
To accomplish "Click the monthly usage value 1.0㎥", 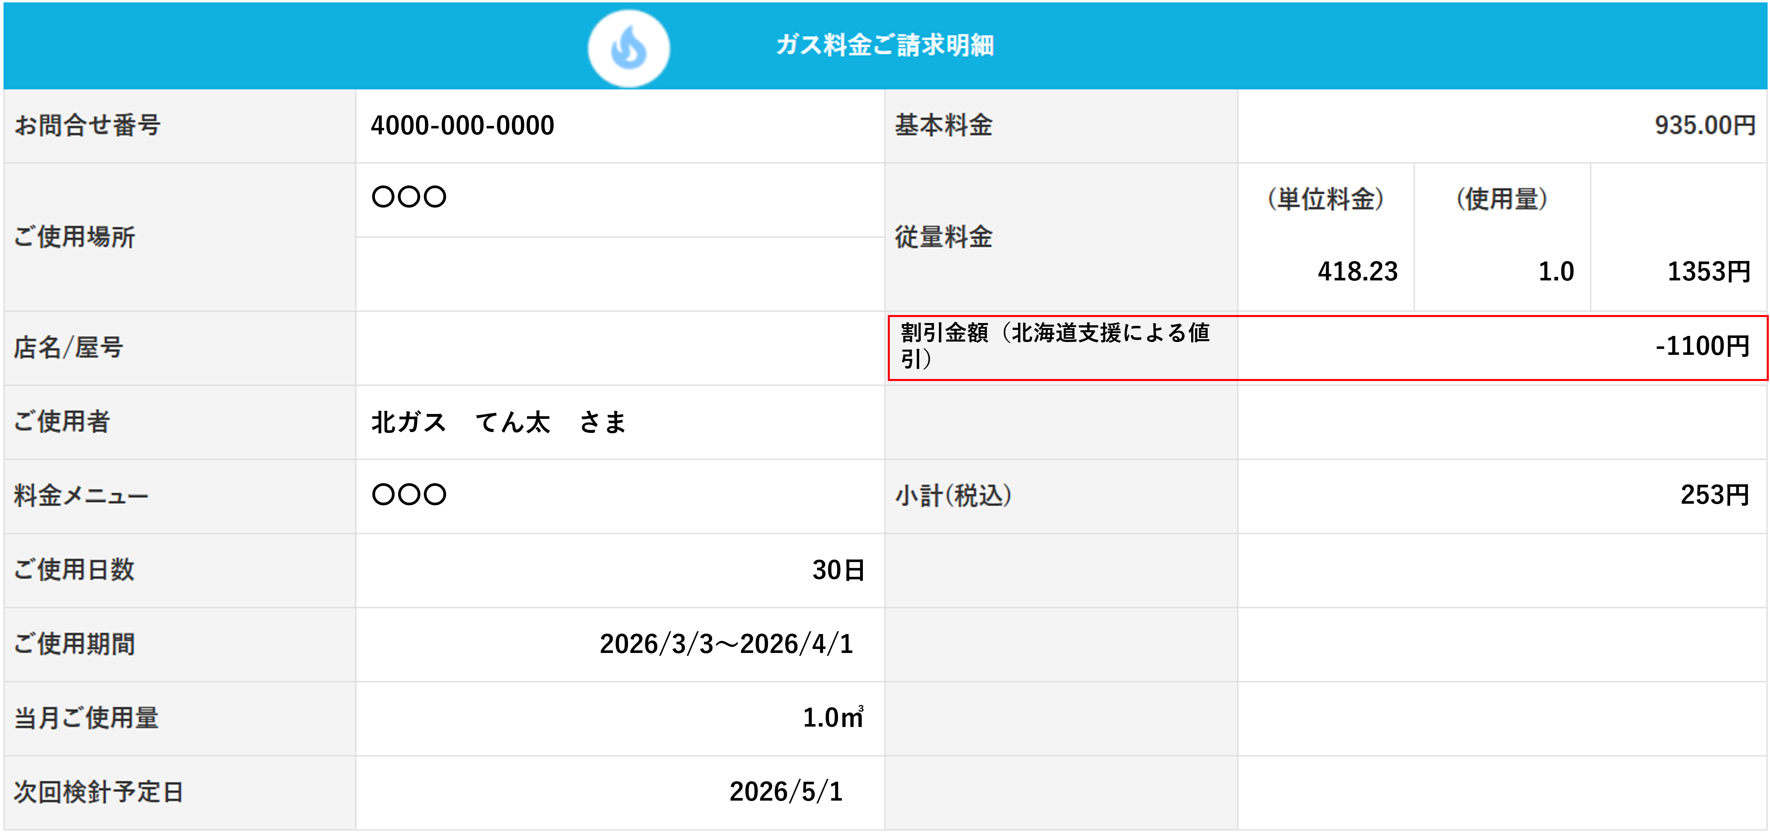I will (x=832, y=718).
